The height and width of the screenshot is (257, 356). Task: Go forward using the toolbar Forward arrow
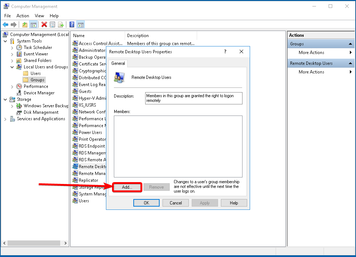[x=14, y=24]
